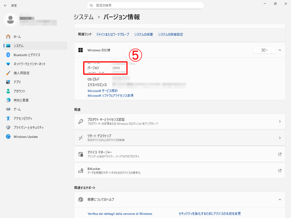Image resolution: width=291 pixels, height=218 pixels.
Task: Click the Bluetooth icon in the sidebar
Action: [8, 55]
